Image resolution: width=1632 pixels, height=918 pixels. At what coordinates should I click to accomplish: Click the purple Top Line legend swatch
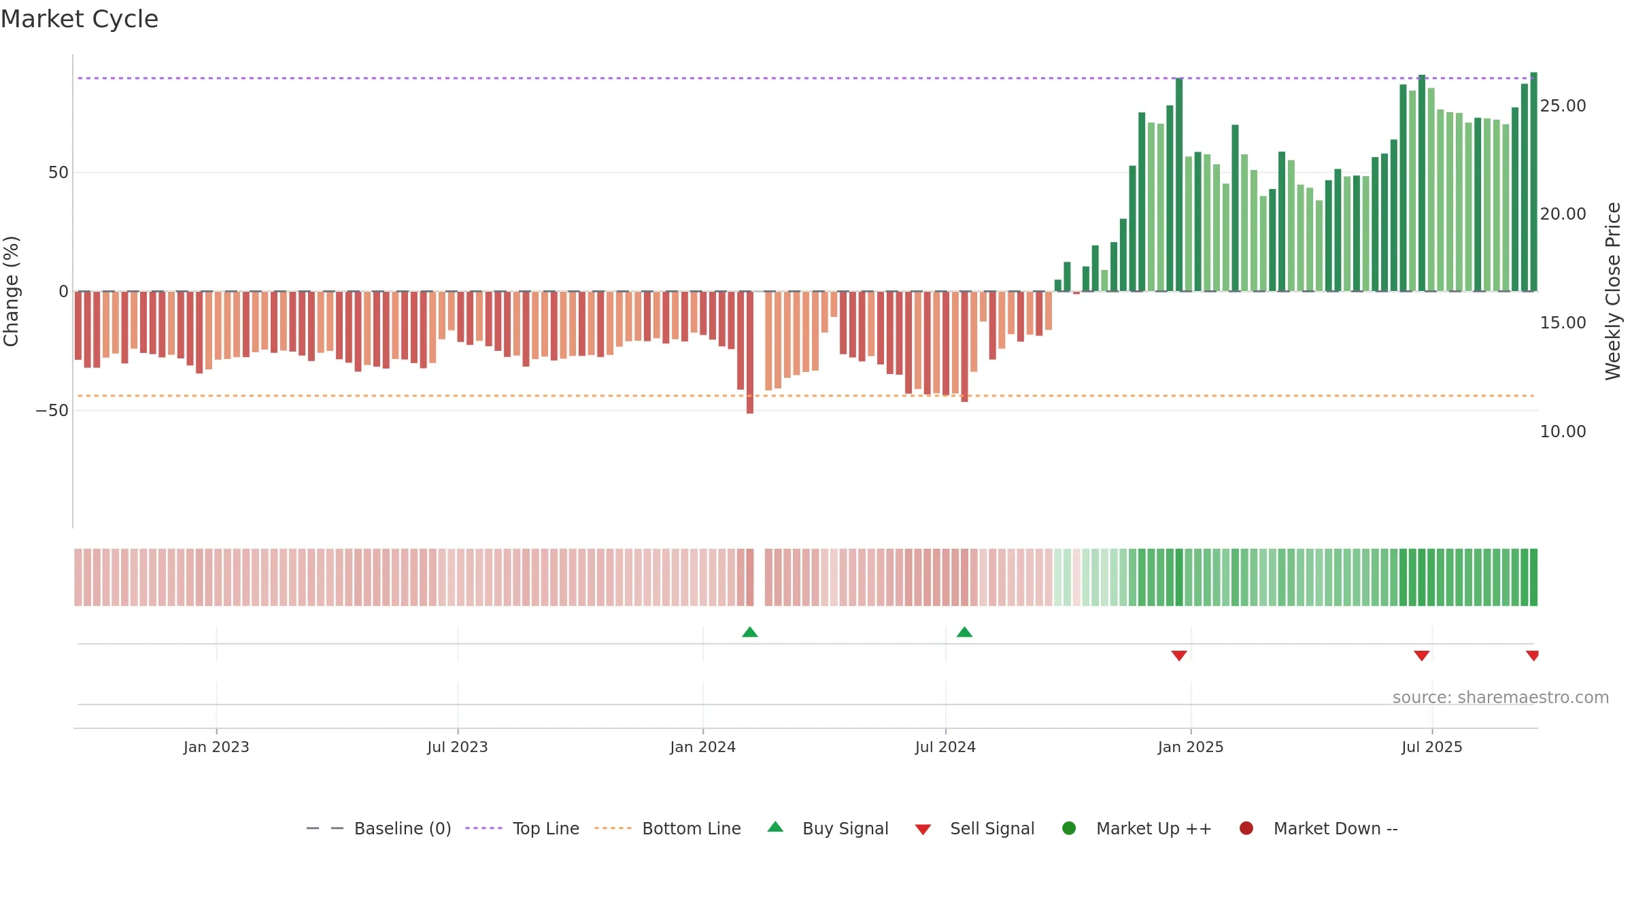click(x=483, y=828)
